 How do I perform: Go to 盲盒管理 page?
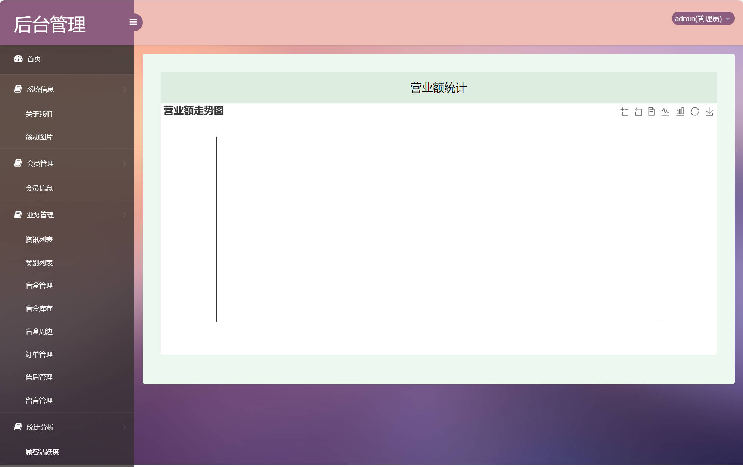39,285
